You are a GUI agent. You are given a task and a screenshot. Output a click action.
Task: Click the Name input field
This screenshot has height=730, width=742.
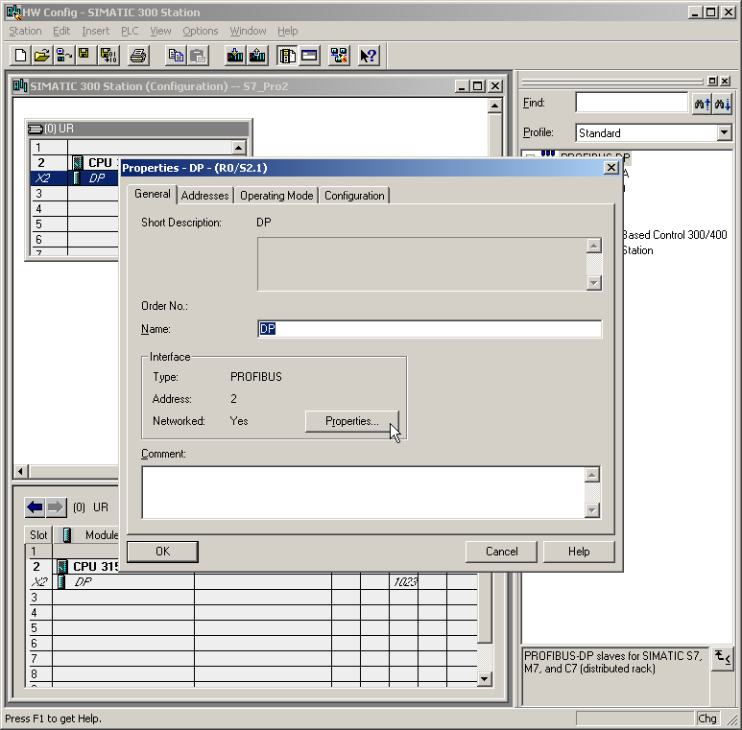tap(430, 329)
